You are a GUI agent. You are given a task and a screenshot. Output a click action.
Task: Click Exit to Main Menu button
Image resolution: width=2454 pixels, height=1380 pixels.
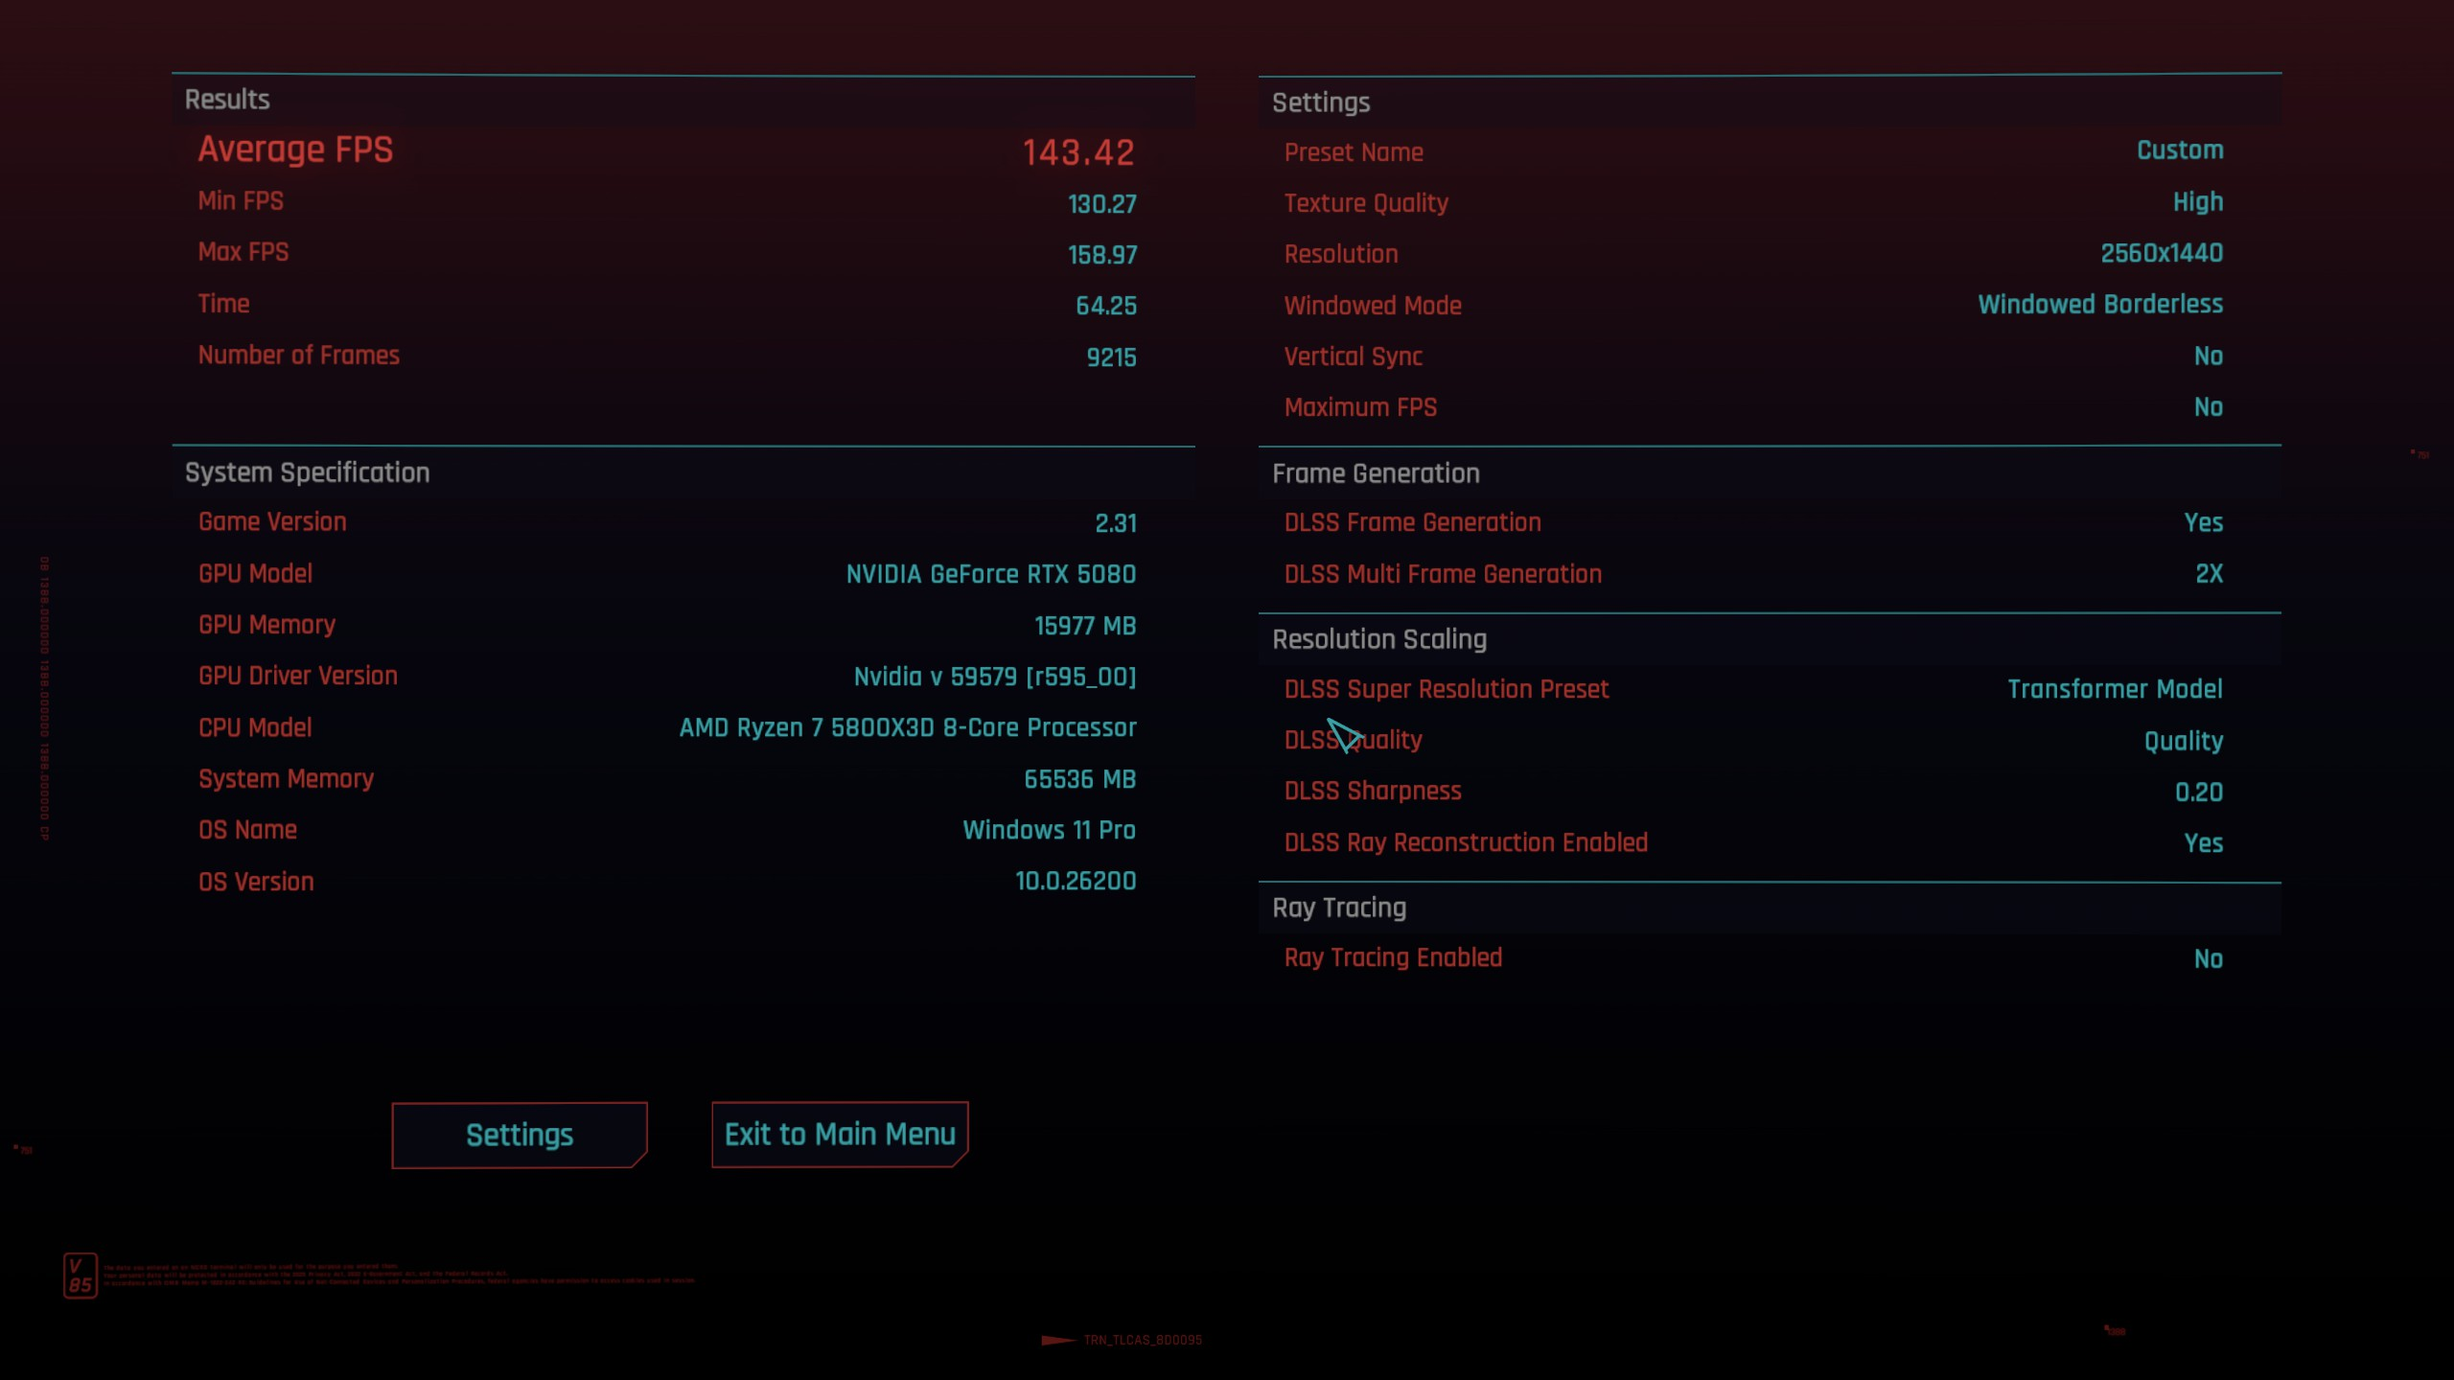click(x=840, y=1135)
